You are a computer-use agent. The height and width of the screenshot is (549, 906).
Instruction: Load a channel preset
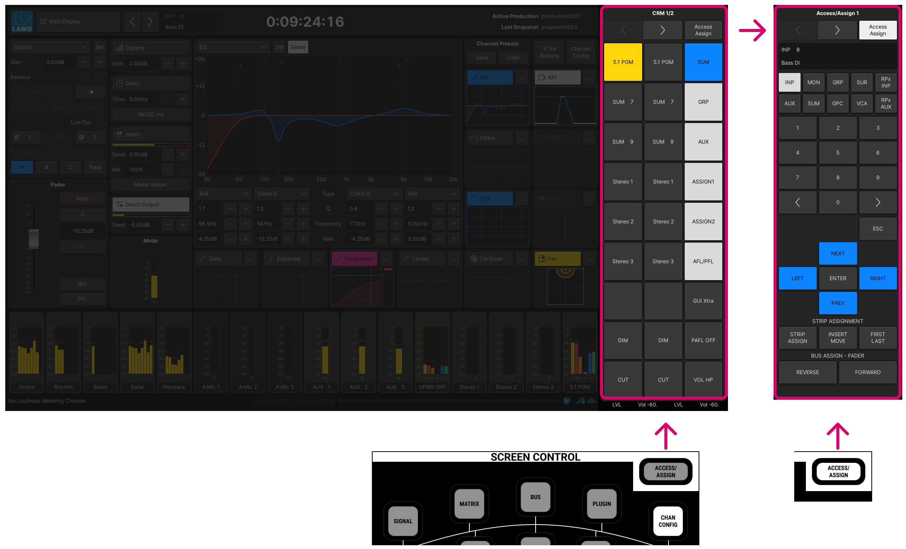pos(513,57)
